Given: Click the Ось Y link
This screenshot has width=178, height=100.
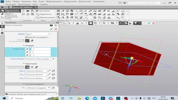Looking at the screenshot, I should tap(22, 74).
